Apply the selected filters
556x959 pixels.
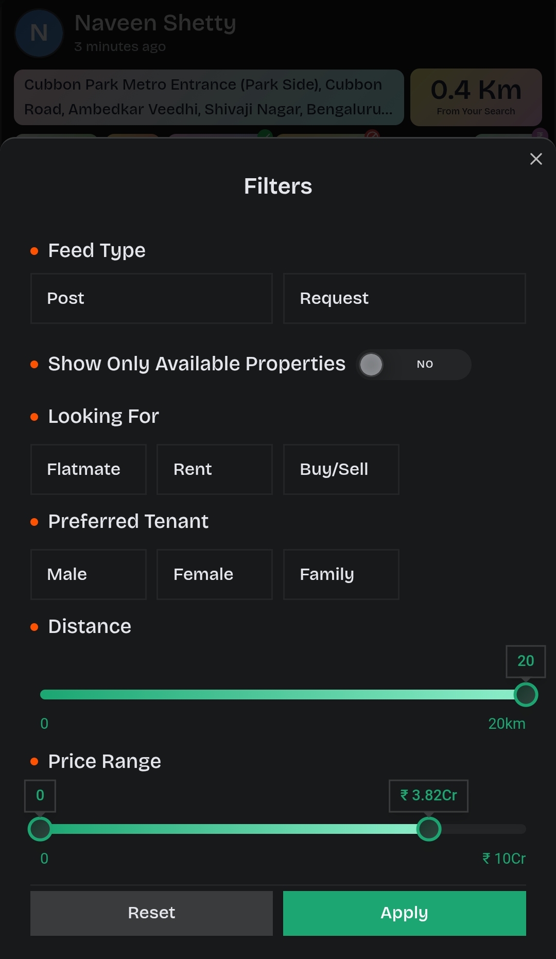click(405, 913)
